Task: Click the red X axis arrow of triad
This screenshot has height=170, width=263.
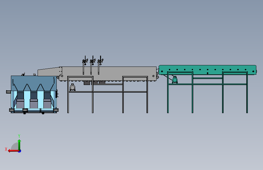Action: (x=13, y=151)
